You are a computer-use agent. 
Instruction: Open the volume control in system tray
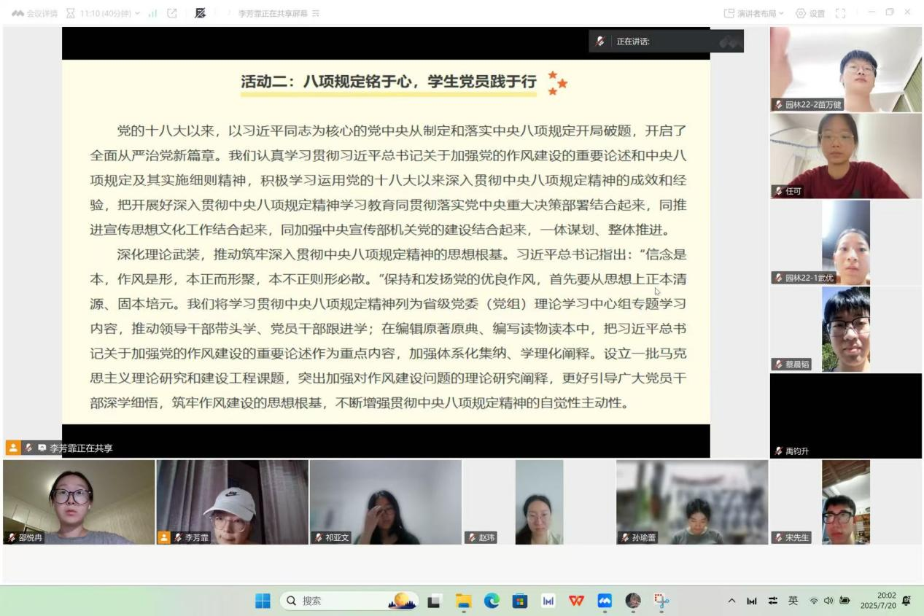click(x=828, y=601)
